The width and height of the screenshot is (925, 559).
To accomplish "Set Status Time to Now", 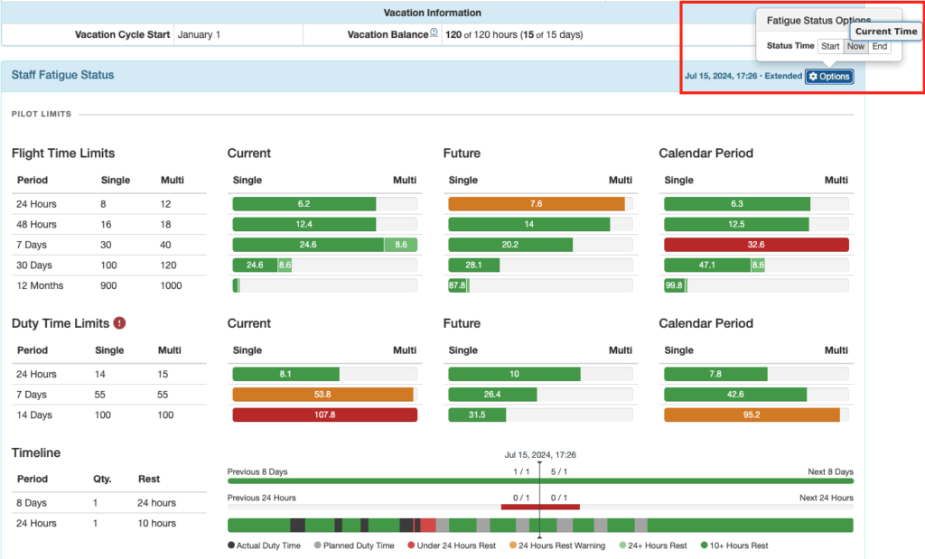I will click(855, 46).
